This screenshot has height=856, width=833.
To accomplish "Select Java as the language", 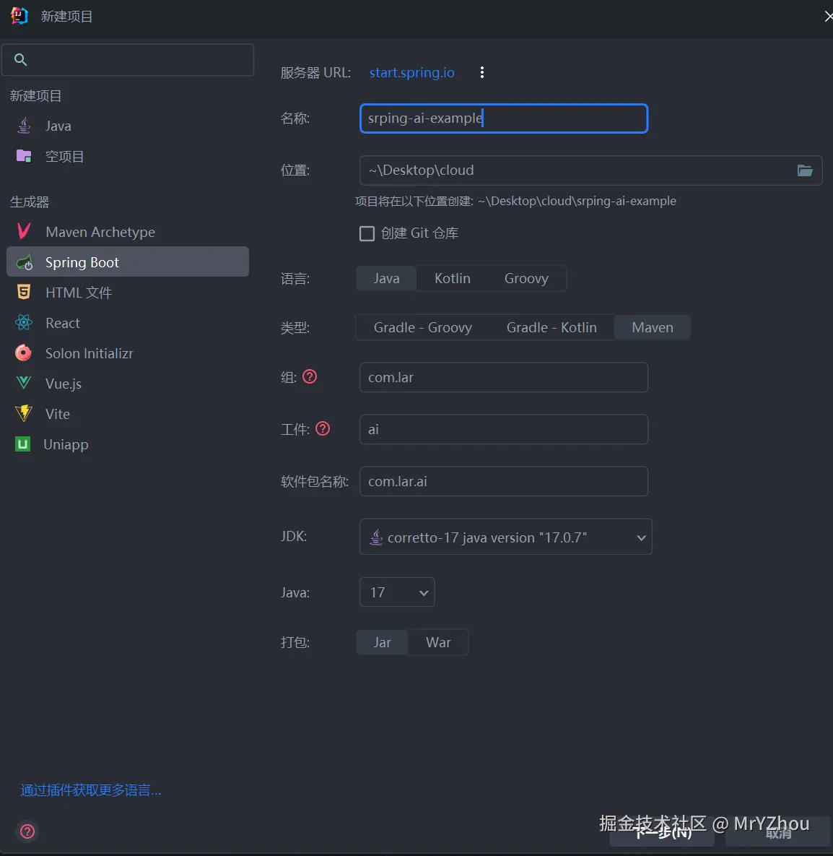I will [x=386, y=278].
